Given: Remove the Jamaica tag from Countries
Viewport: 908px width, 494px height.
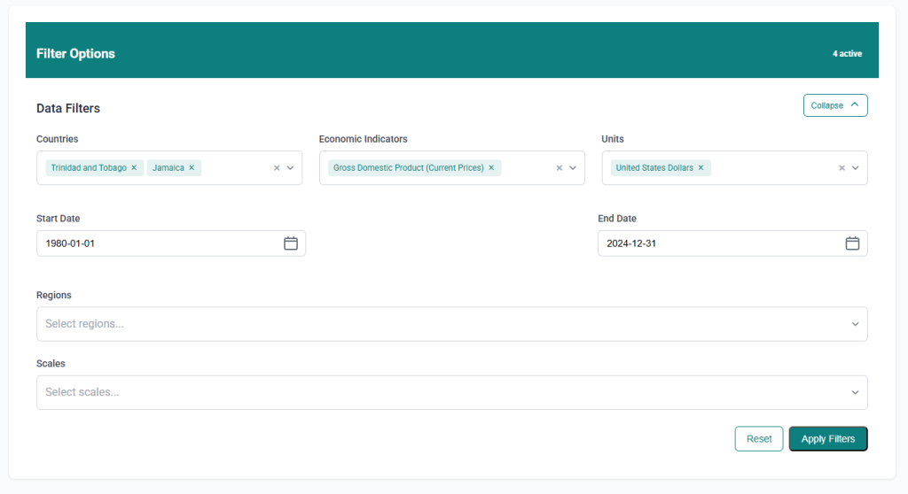Looking at the screenshot, I should coord(192,167).
